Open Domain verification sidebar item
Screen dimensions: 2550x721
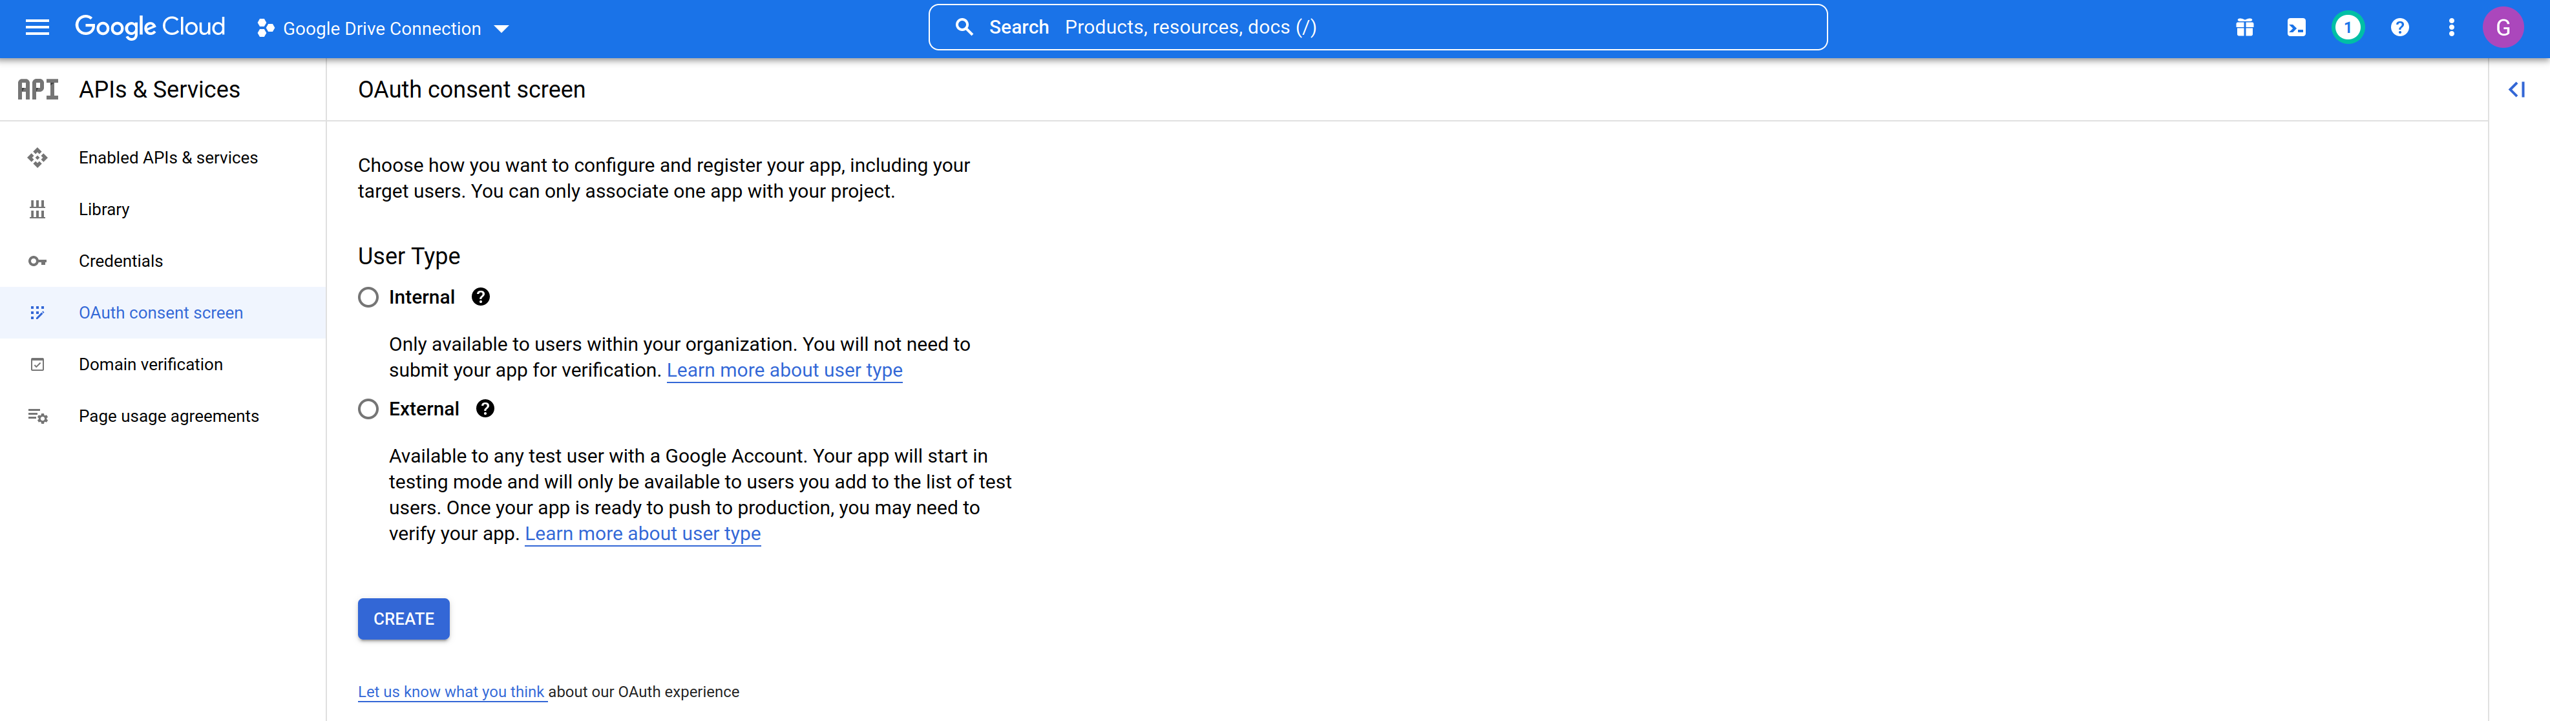point(151,364)
